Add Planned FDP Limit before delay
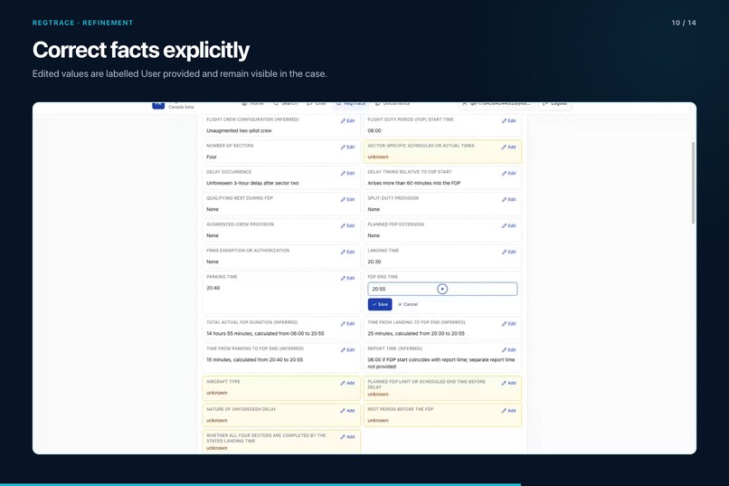This screenshot has width=729, height=486. click(x=508, y=383)
